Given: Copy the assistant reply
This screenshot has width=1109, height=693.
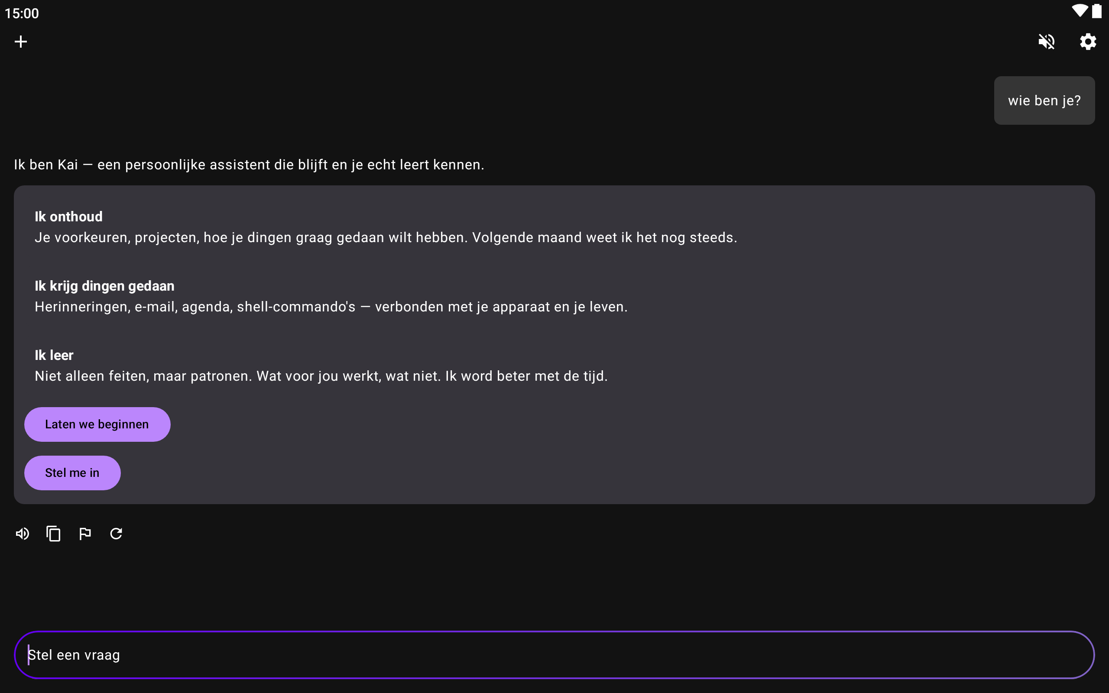Looking at the screenshot, I should (x=54, y=534).
